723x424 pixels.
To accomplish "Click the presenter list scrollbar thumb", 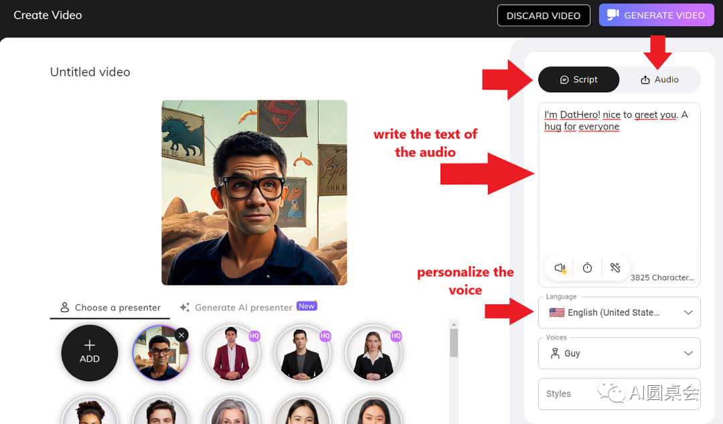I will [x=454, y=343].
